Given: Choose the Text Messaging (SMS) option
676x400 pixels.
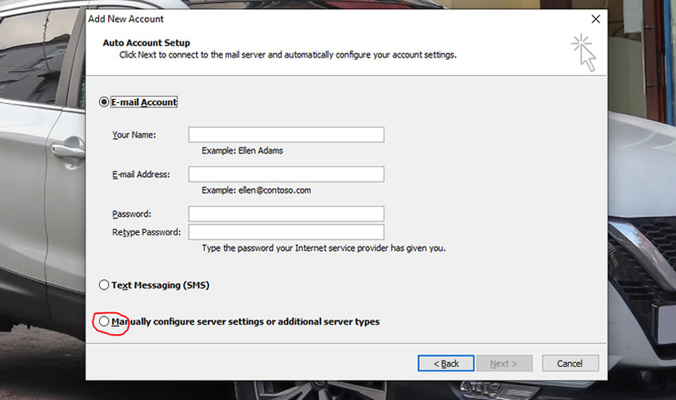Looking at the screenshot, I should (x=104, y=285).
